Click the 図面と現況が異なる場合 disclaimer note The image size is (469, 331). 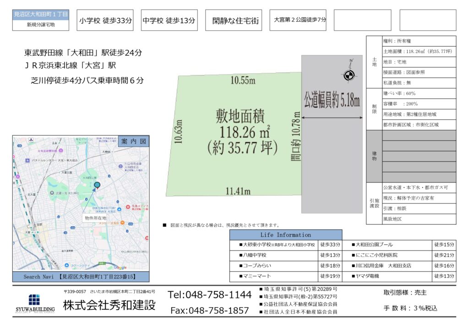click(222, 225)
